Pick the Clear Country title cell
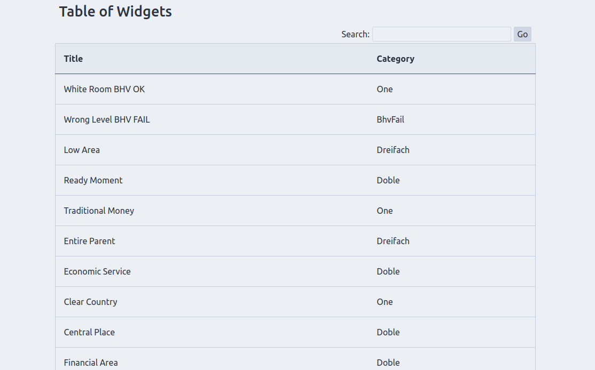 (90, 302)
